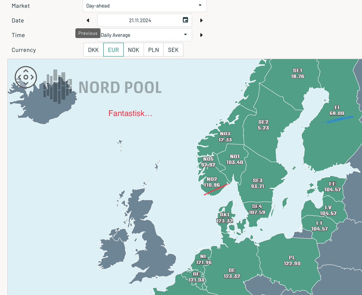Click the map pan navigation control
362x295 pixels.
coord(26,77)
